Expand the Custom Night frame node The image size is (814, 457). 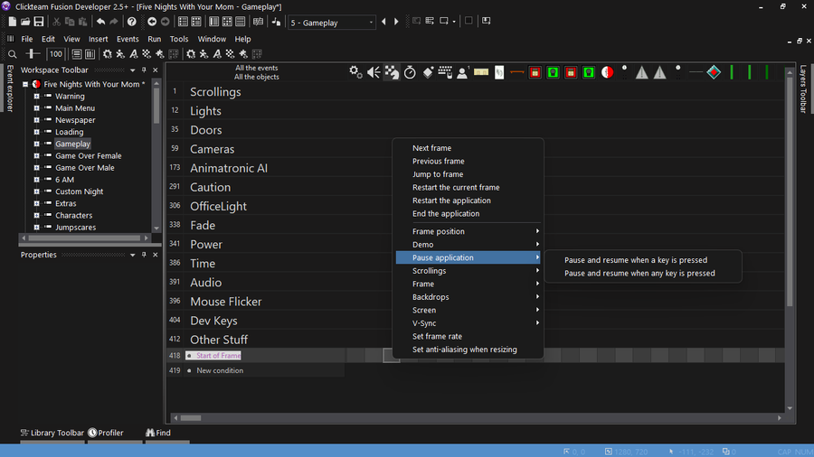tap(36, 191)
